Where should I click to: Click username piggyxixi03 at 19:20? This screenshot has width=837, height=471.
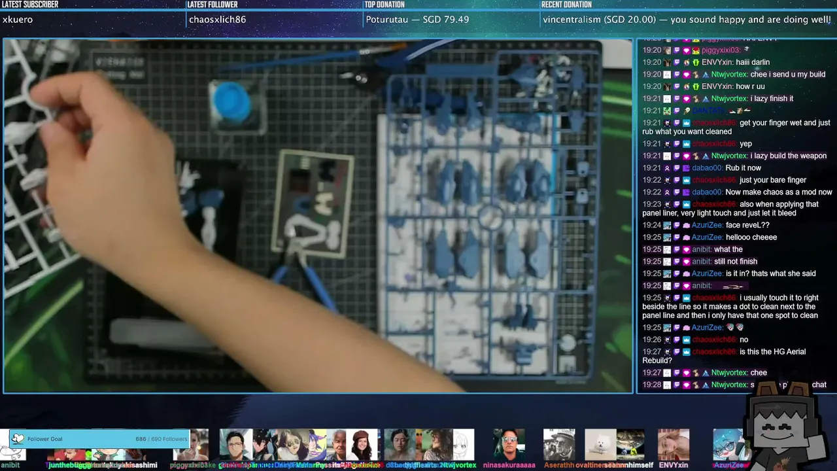point(721,50)
